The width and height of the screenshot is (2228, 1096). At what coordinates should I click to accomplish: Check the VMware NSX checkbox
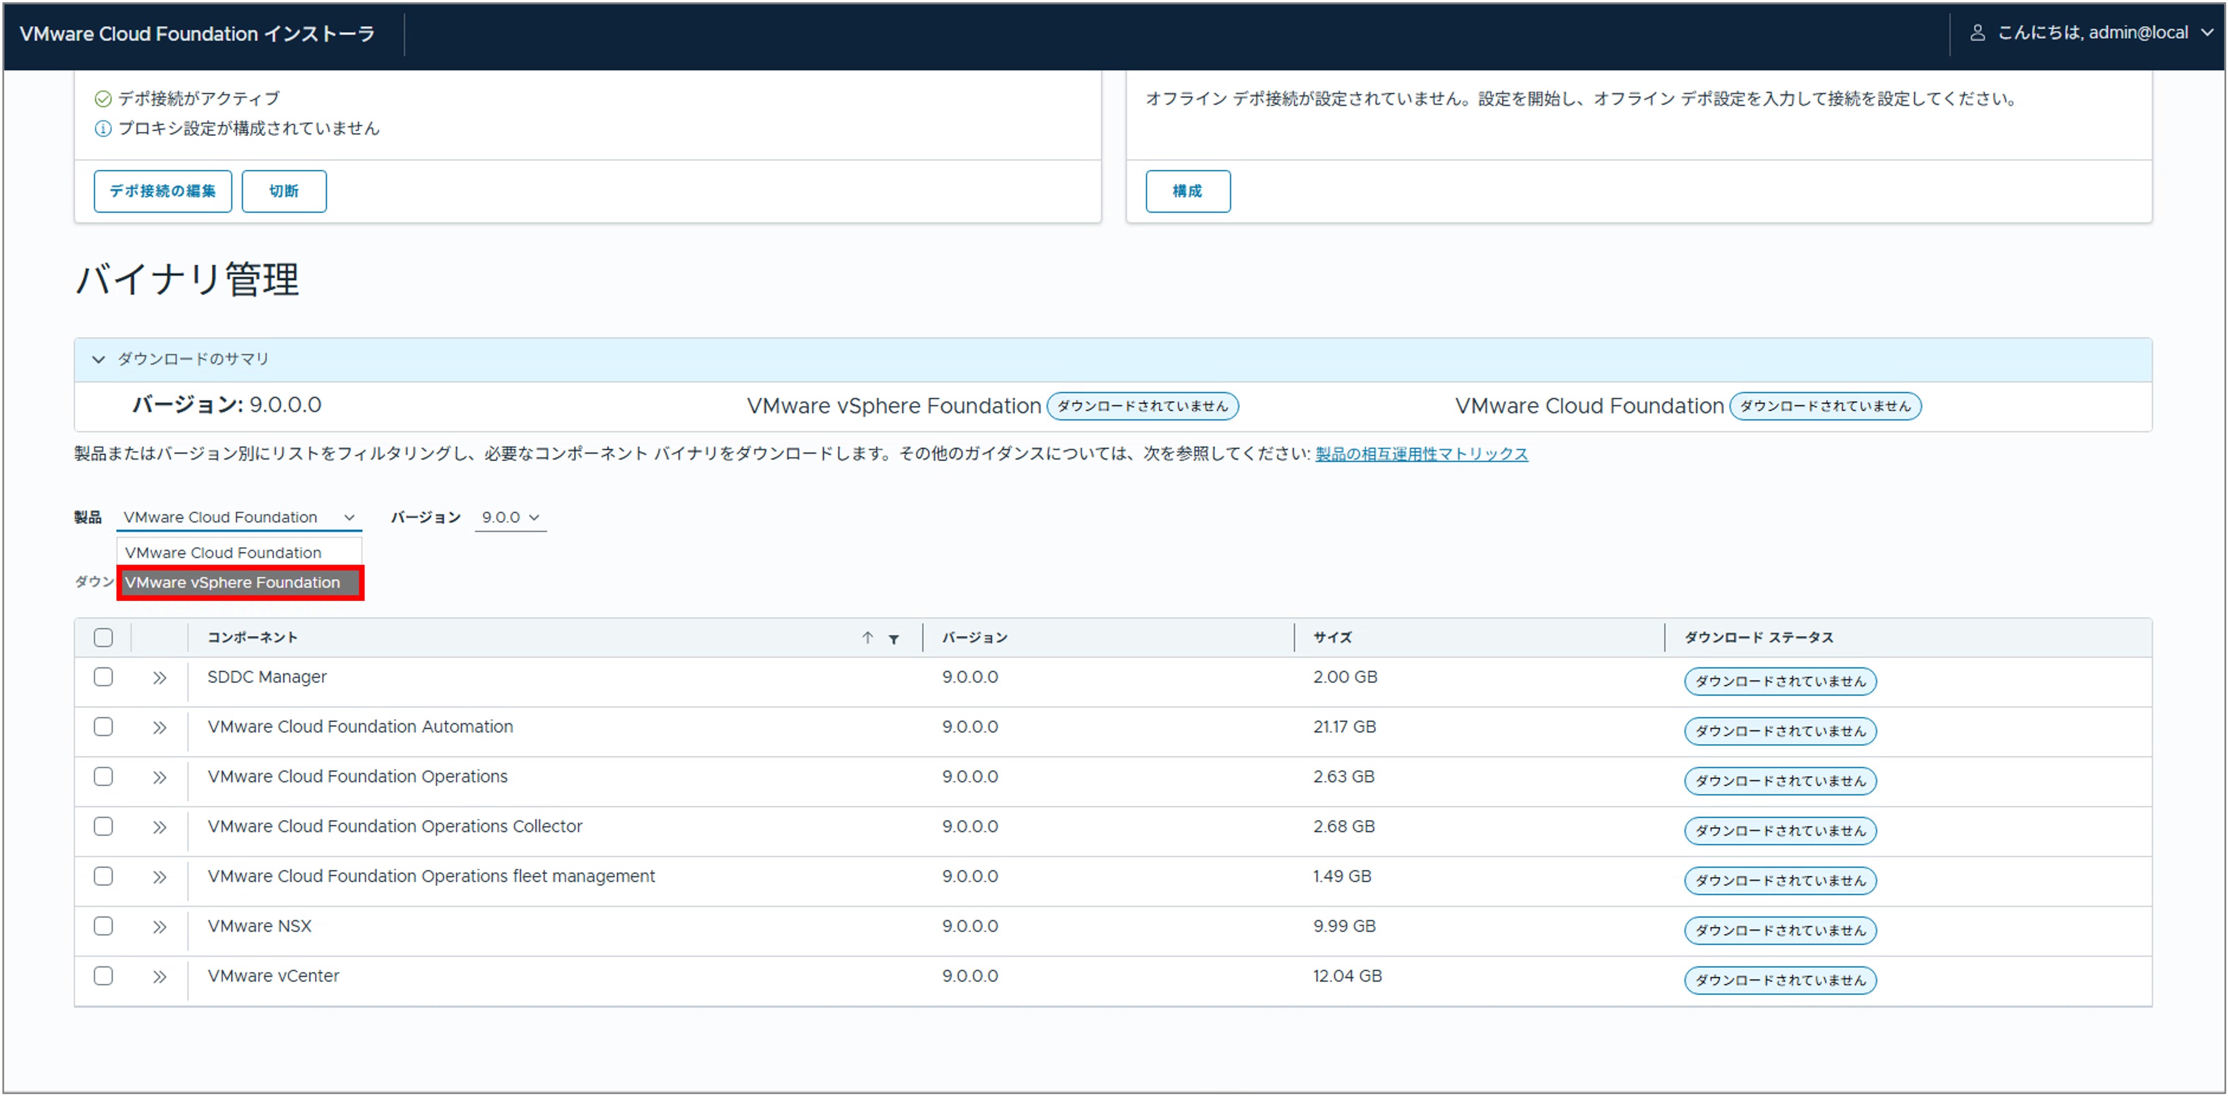point(103,926)
